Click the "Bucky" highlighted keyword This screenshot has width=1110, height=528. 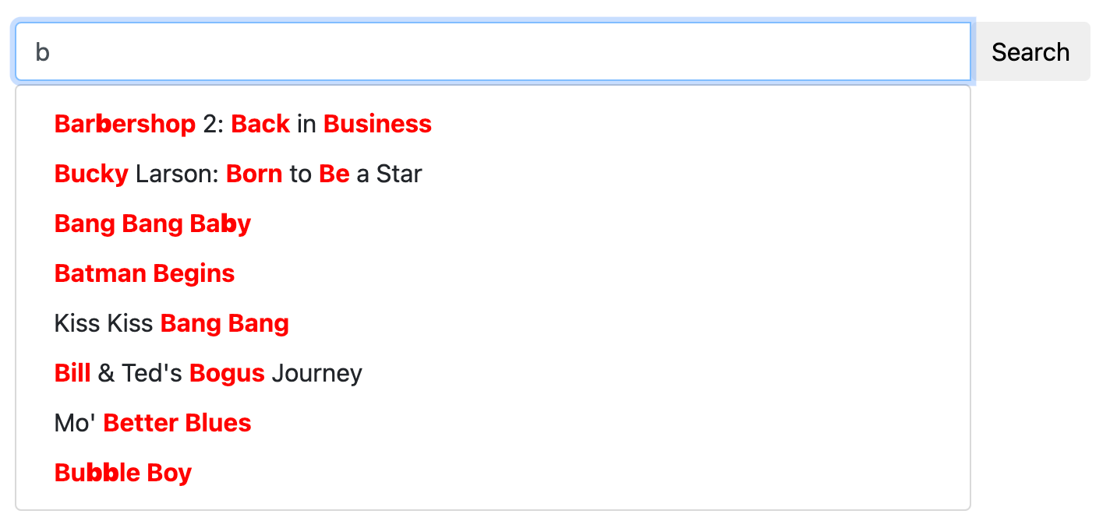[x=90, y=173]
